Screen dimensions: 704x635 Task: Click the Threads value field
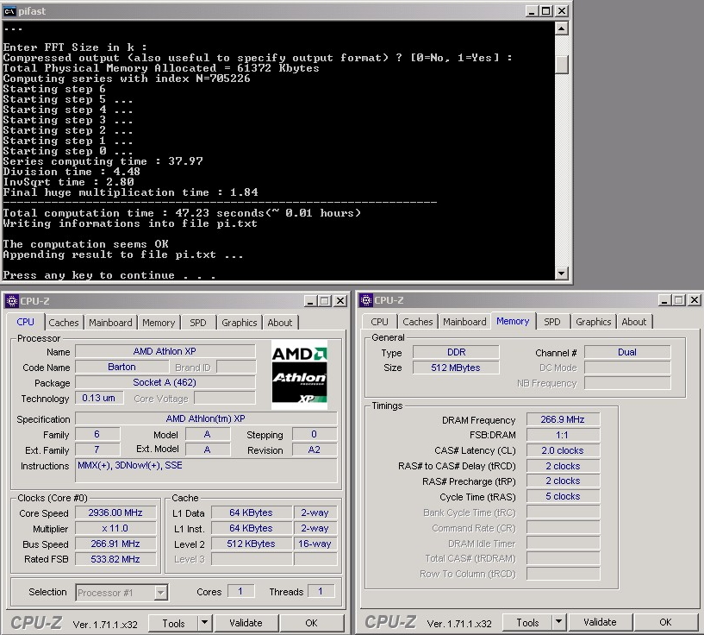coord(321,591)
